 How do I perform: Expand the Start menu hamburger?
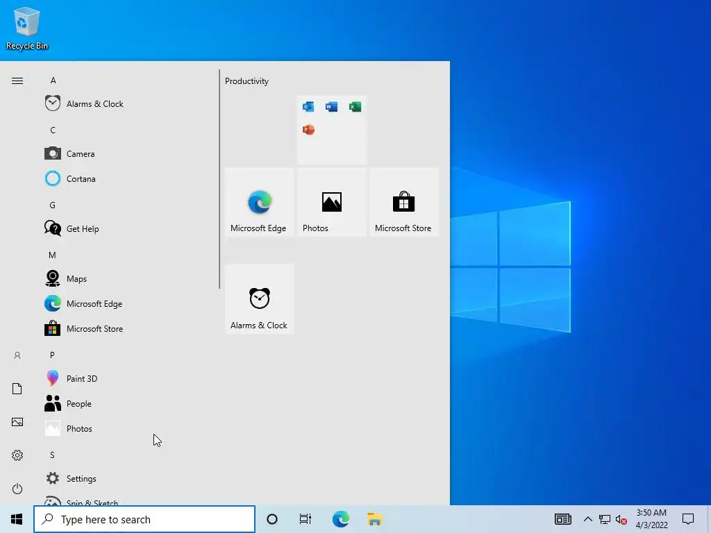coord(17,81)
